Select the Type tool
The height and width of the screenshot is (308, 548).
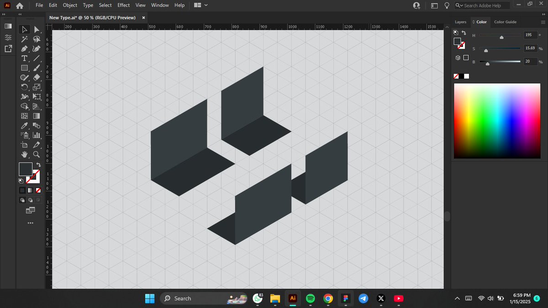point(25,58)
